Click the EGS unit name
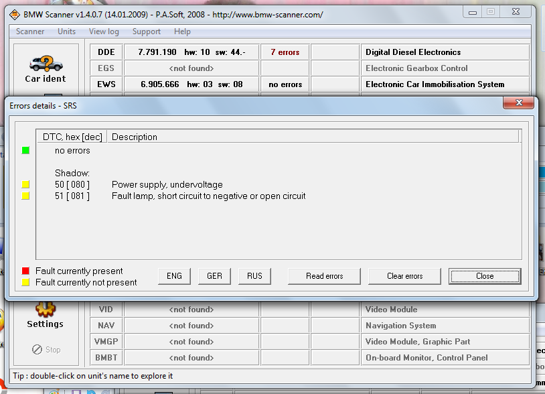This screenshot has height=394, width=545. click(x=106, y=68)
